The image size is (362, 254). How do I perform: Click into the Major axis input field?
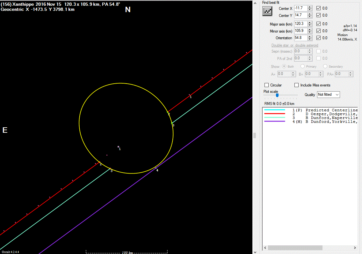[301, 24]
